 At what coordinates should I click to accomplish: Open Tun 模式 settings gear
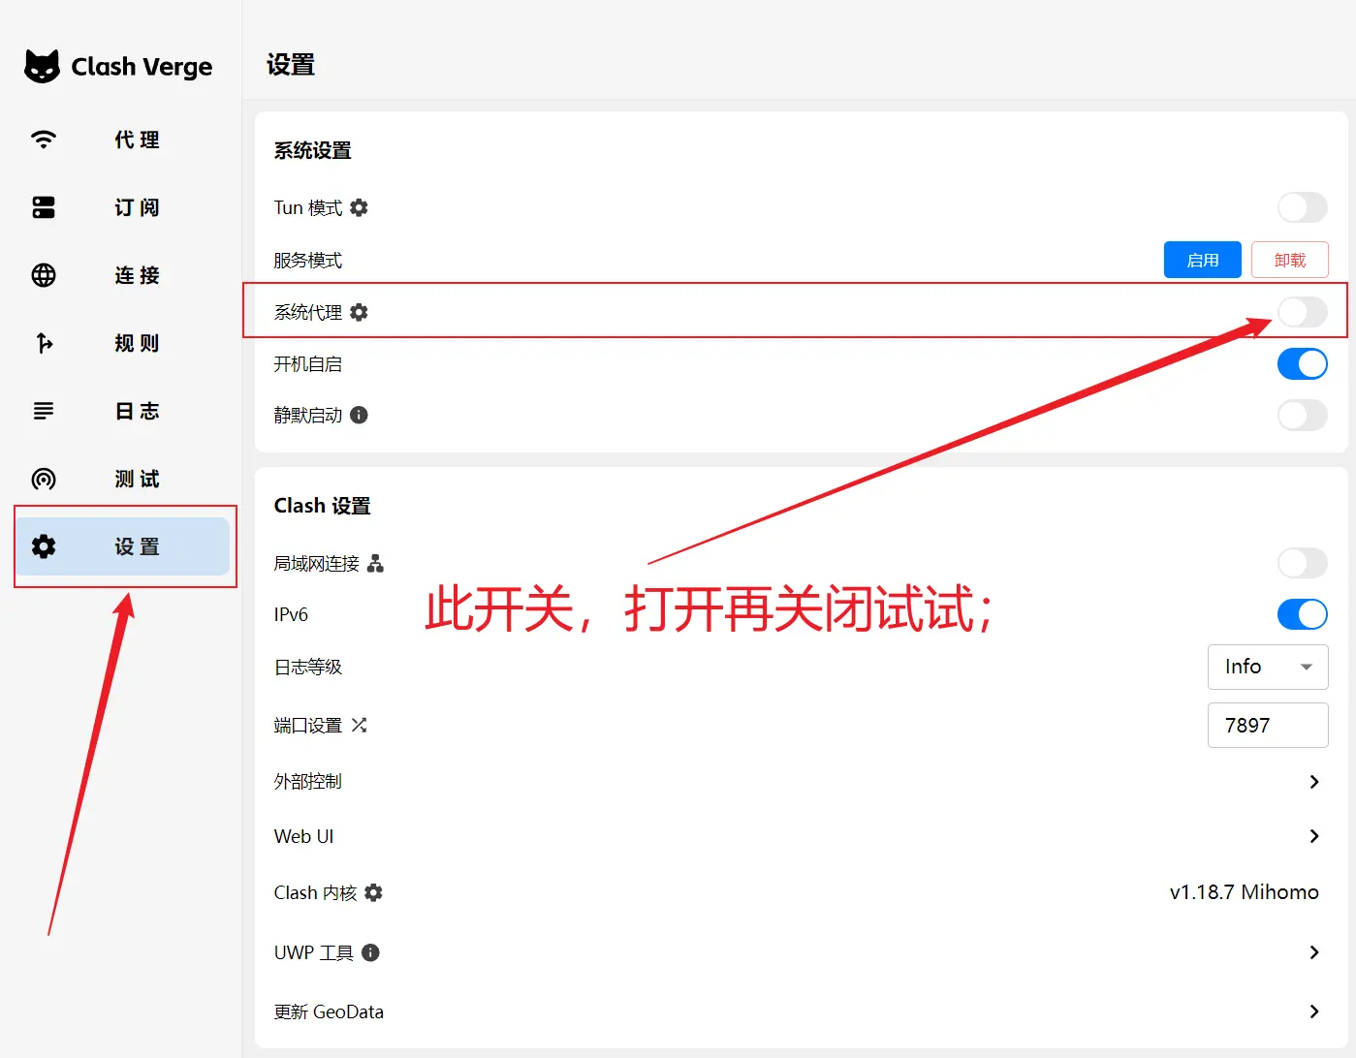click(x=359, y=207)
